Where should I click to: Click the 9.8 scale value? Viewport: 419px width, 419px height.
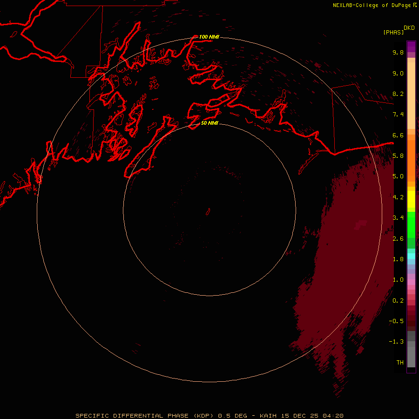pyautogui.click(x=398, y=52)
